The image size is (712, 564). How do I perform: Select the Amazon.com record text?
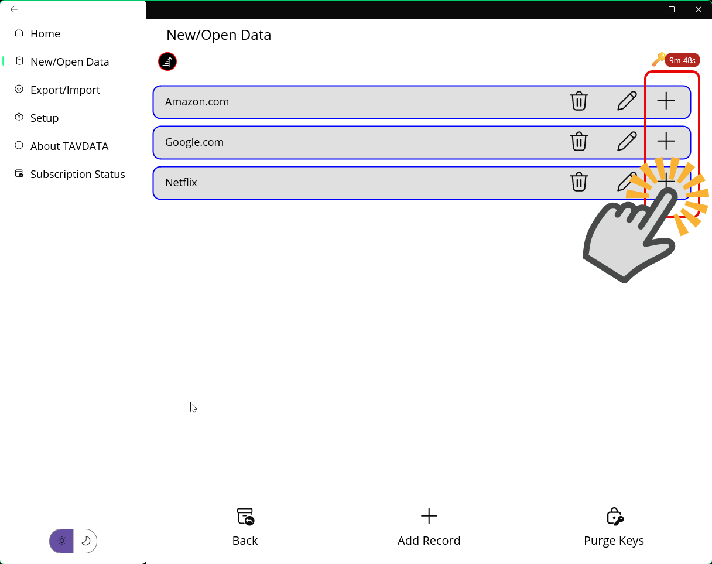(197, 101)
